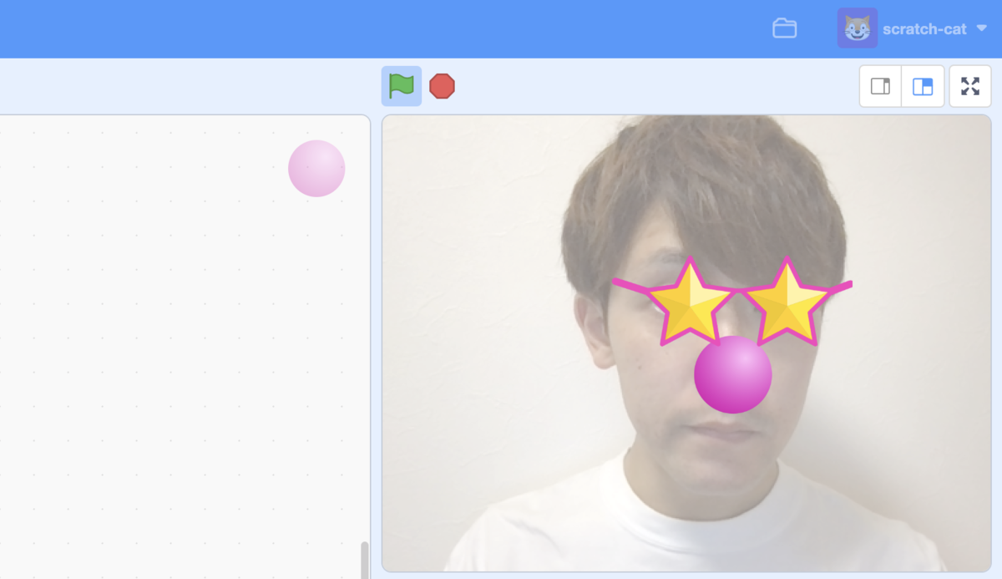Click the workspace vertical scrollbar
The width and height of the screenshot is (1002, 579).
pos(364,560)
